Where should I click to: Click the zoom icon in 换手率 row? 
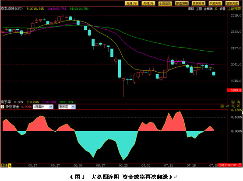[238, 102]
